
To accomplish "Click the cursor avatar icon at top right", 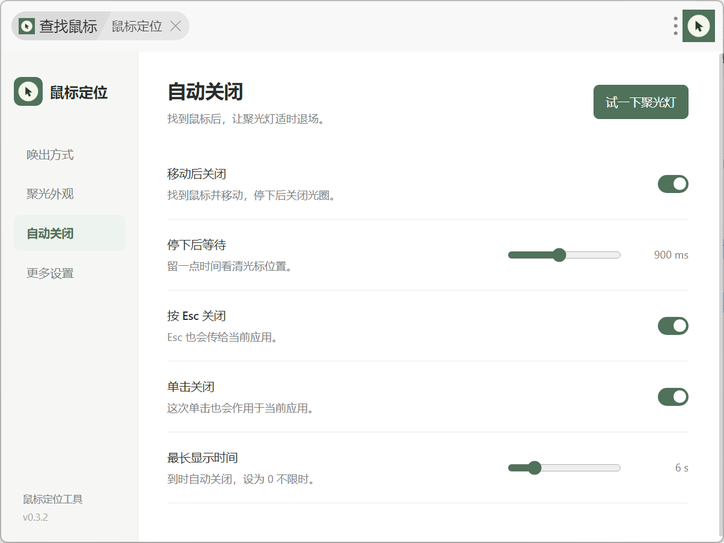I will tap(698, 26).
